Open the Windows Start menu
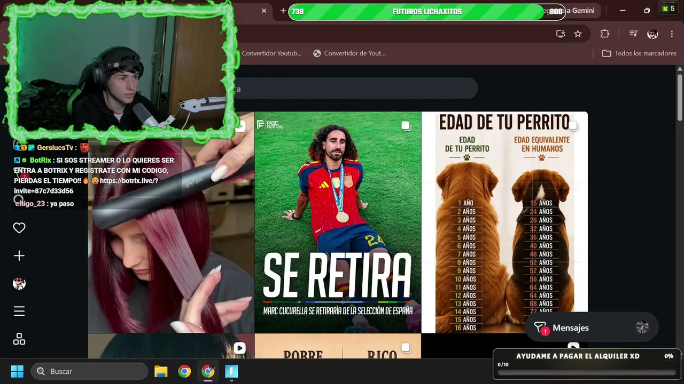The image size is (684, 384). click(17, 371)
